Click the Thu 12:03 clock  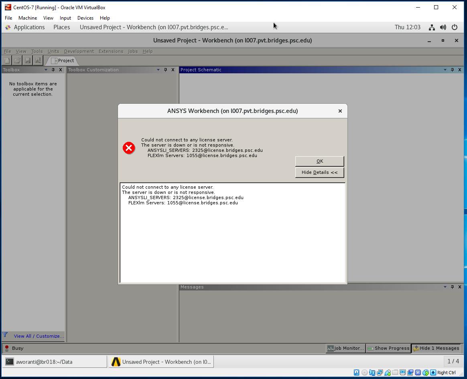pos(408,27)
